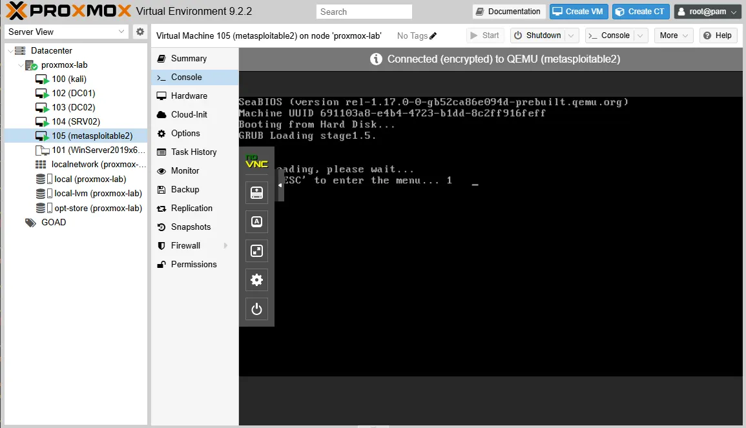Screen dimensions: 746x428
Task: Open the Summary tab
Action: point(195,59)
